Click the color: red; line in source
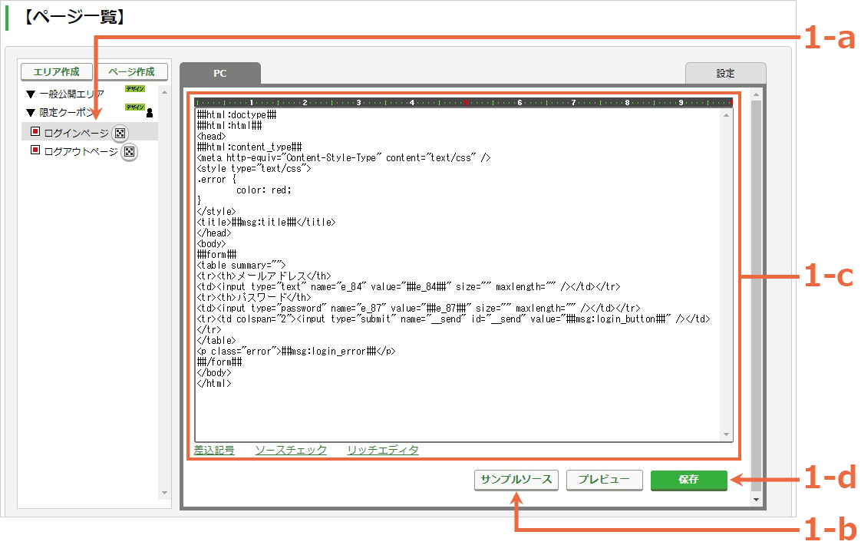Image resolution: width=861 pixels, height=545 pixels. click(x=263, y=190)
